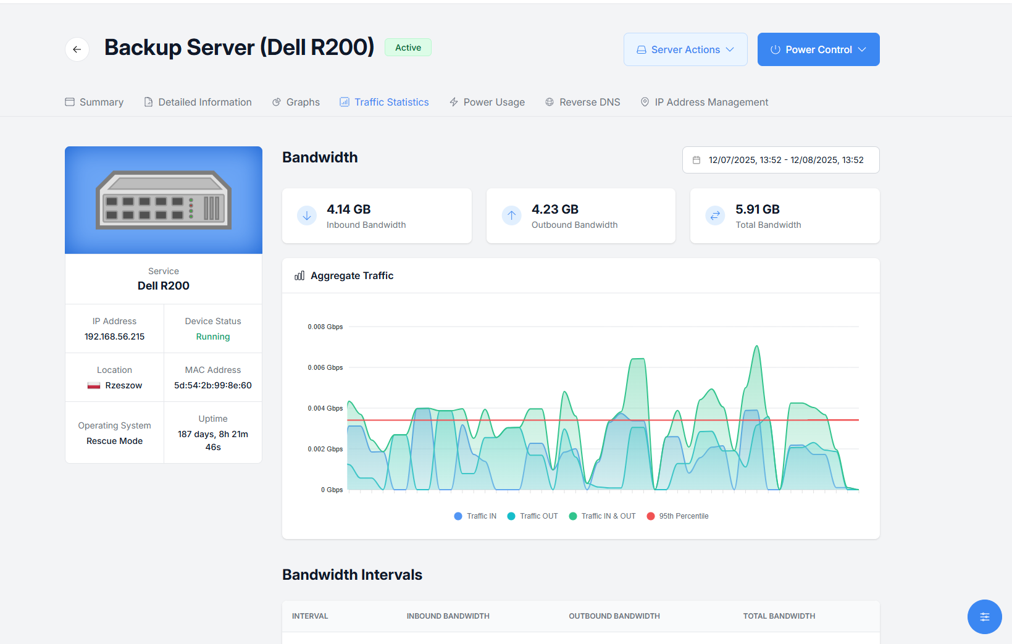Click the INTERVAL column header
The width and height of the screenshot is (1012, 644).
tap(310, 616)
